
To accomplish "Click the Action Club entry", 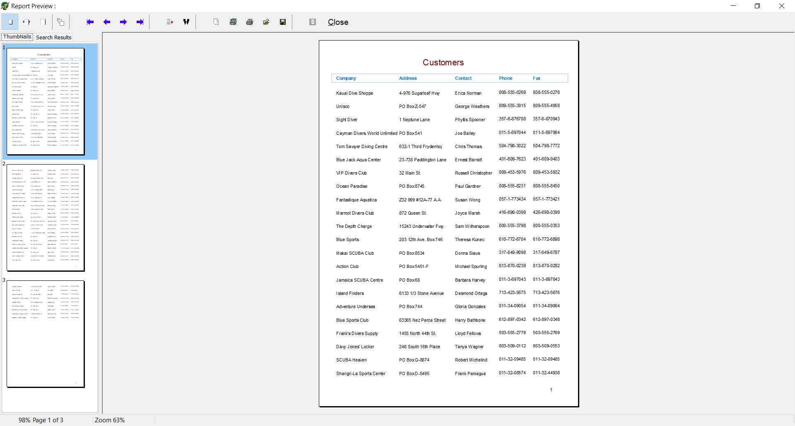I will coord(347,266).
